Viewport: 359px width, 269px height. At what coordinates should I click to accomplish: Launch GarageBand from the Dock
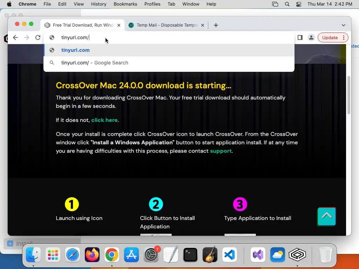point(210,255)
